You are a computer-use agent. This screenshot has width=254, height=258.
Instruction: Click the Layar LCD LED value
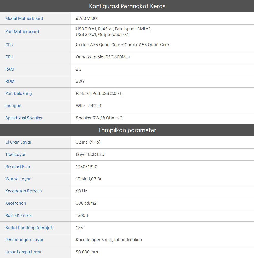click(x=90, y=154)
